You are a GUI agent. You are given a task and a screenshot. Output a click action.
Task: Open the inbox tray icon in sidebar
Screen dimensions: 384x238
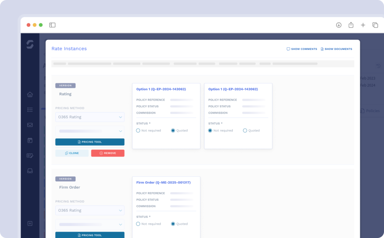30,171
